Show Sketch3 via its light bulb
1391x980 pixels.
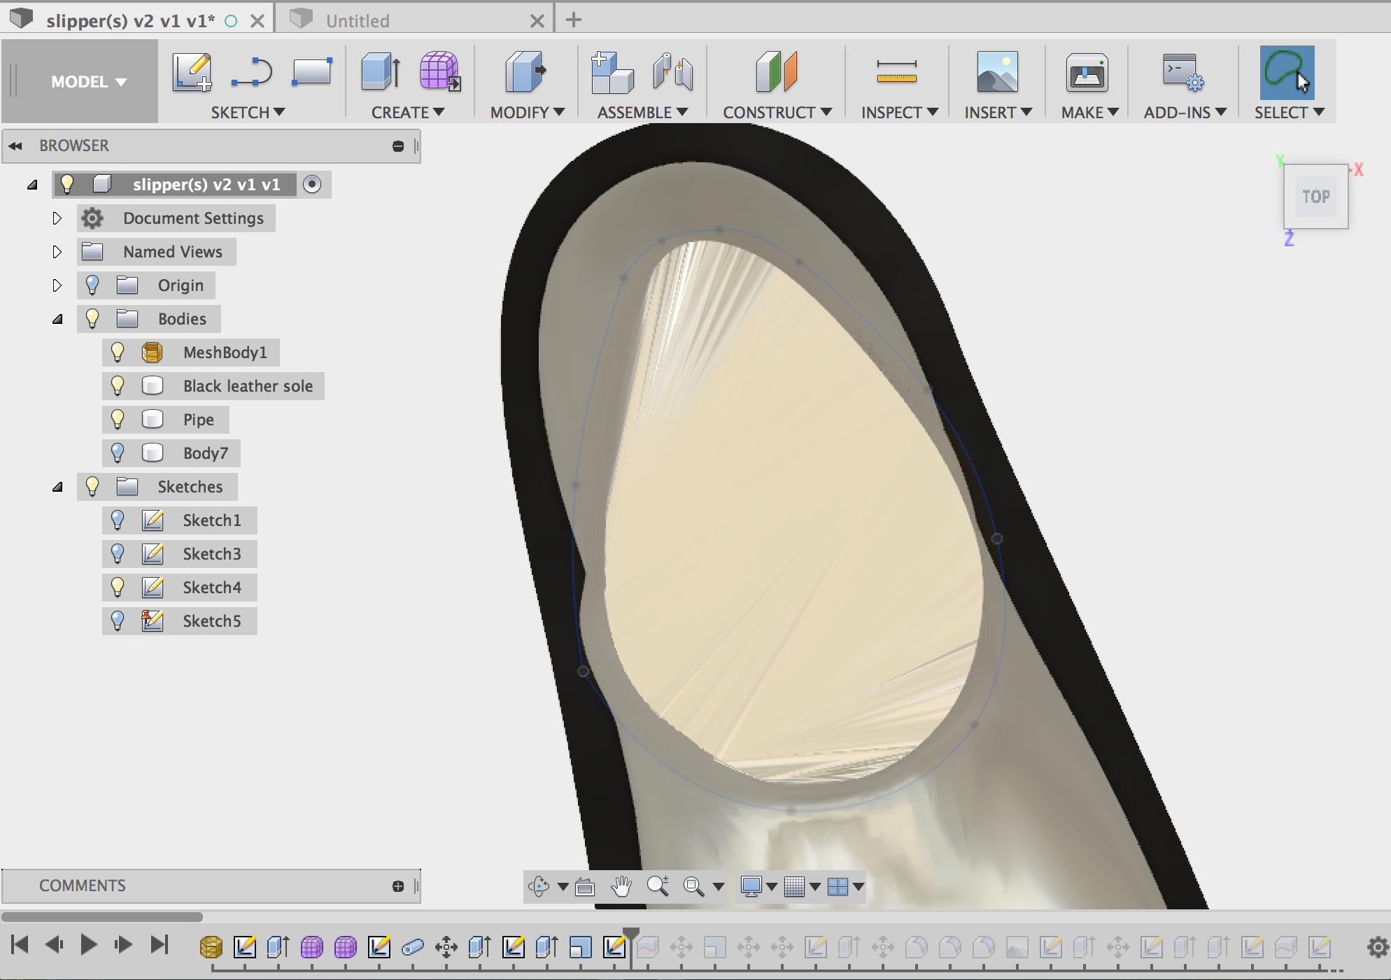[118, 553]
